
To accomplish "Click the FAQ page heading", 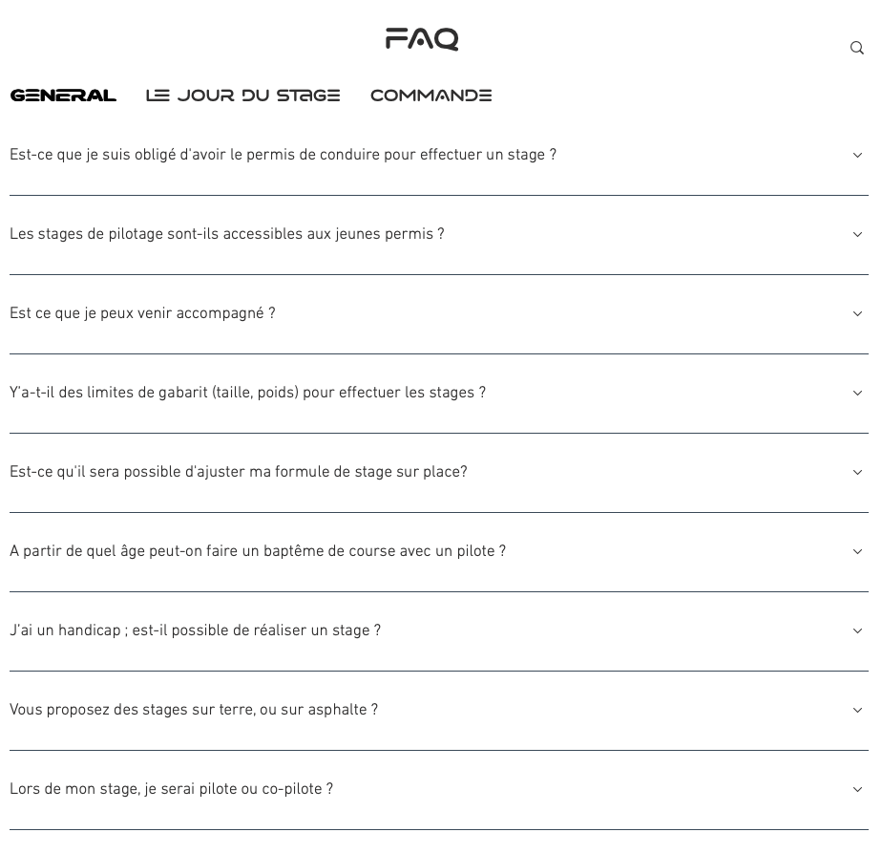I will click(x=422, y=39).
